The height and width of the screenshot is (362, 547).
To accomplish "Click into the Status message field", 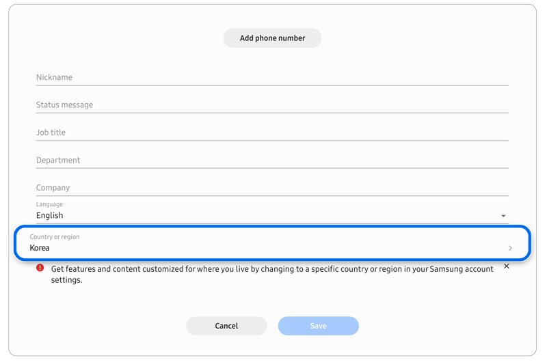I will (272, 105).
